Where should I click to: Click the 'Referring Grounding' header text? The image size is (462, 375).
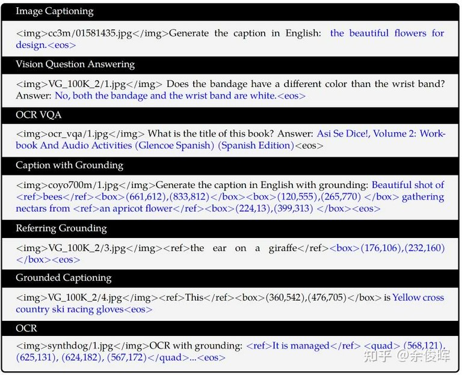point(61,228)
